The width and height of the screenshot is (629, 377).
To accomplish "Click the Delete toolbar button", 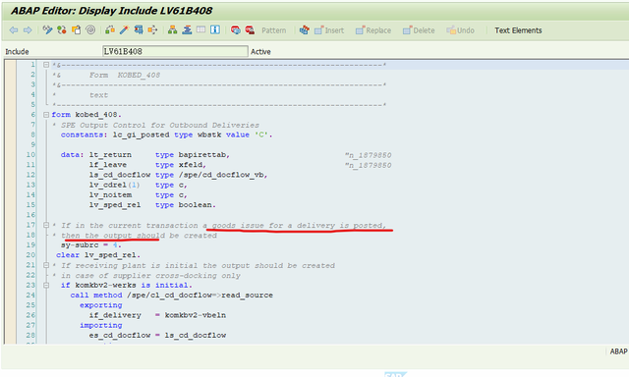I will click(419, 30).
